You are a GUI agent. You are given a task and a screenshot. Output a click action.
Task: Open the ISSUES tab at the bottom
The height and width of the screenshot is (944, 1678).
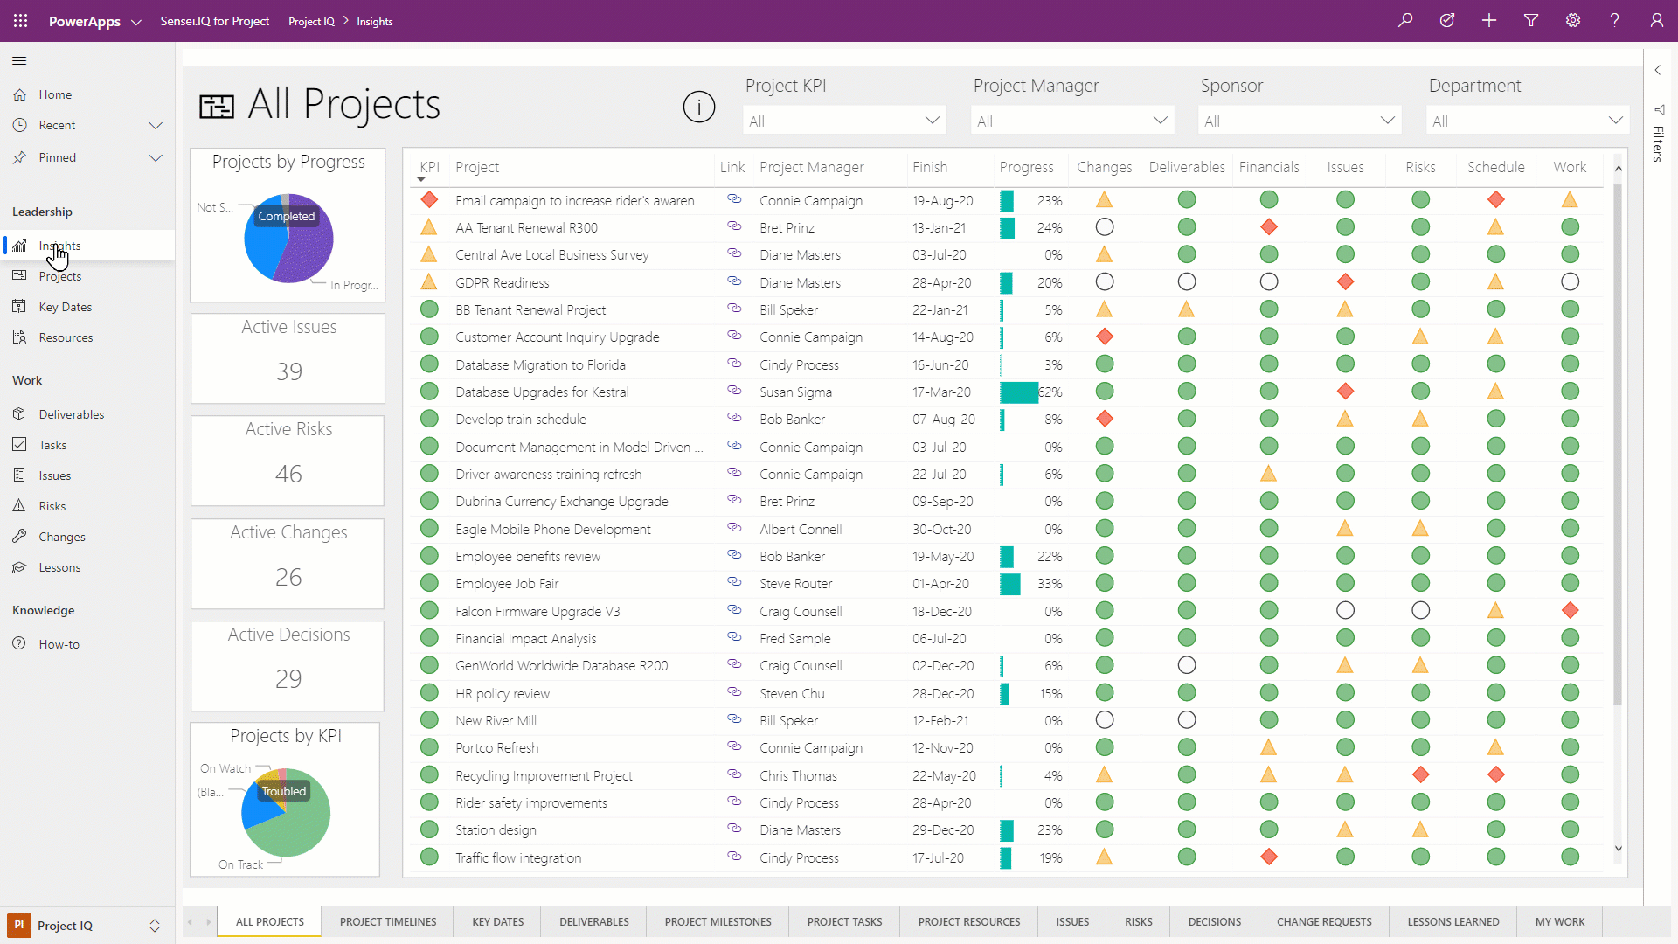(x=1071, y=921)
